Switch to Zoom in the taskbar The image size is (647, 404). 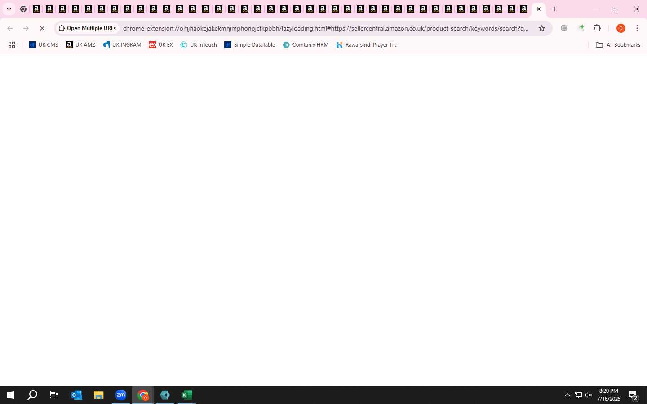tap(121, 395)
